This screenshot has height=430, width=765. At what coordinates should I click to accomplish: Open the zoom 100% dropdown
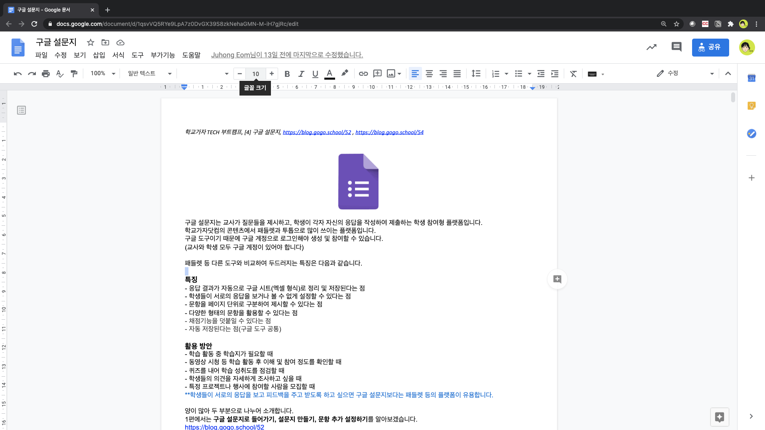102,74
